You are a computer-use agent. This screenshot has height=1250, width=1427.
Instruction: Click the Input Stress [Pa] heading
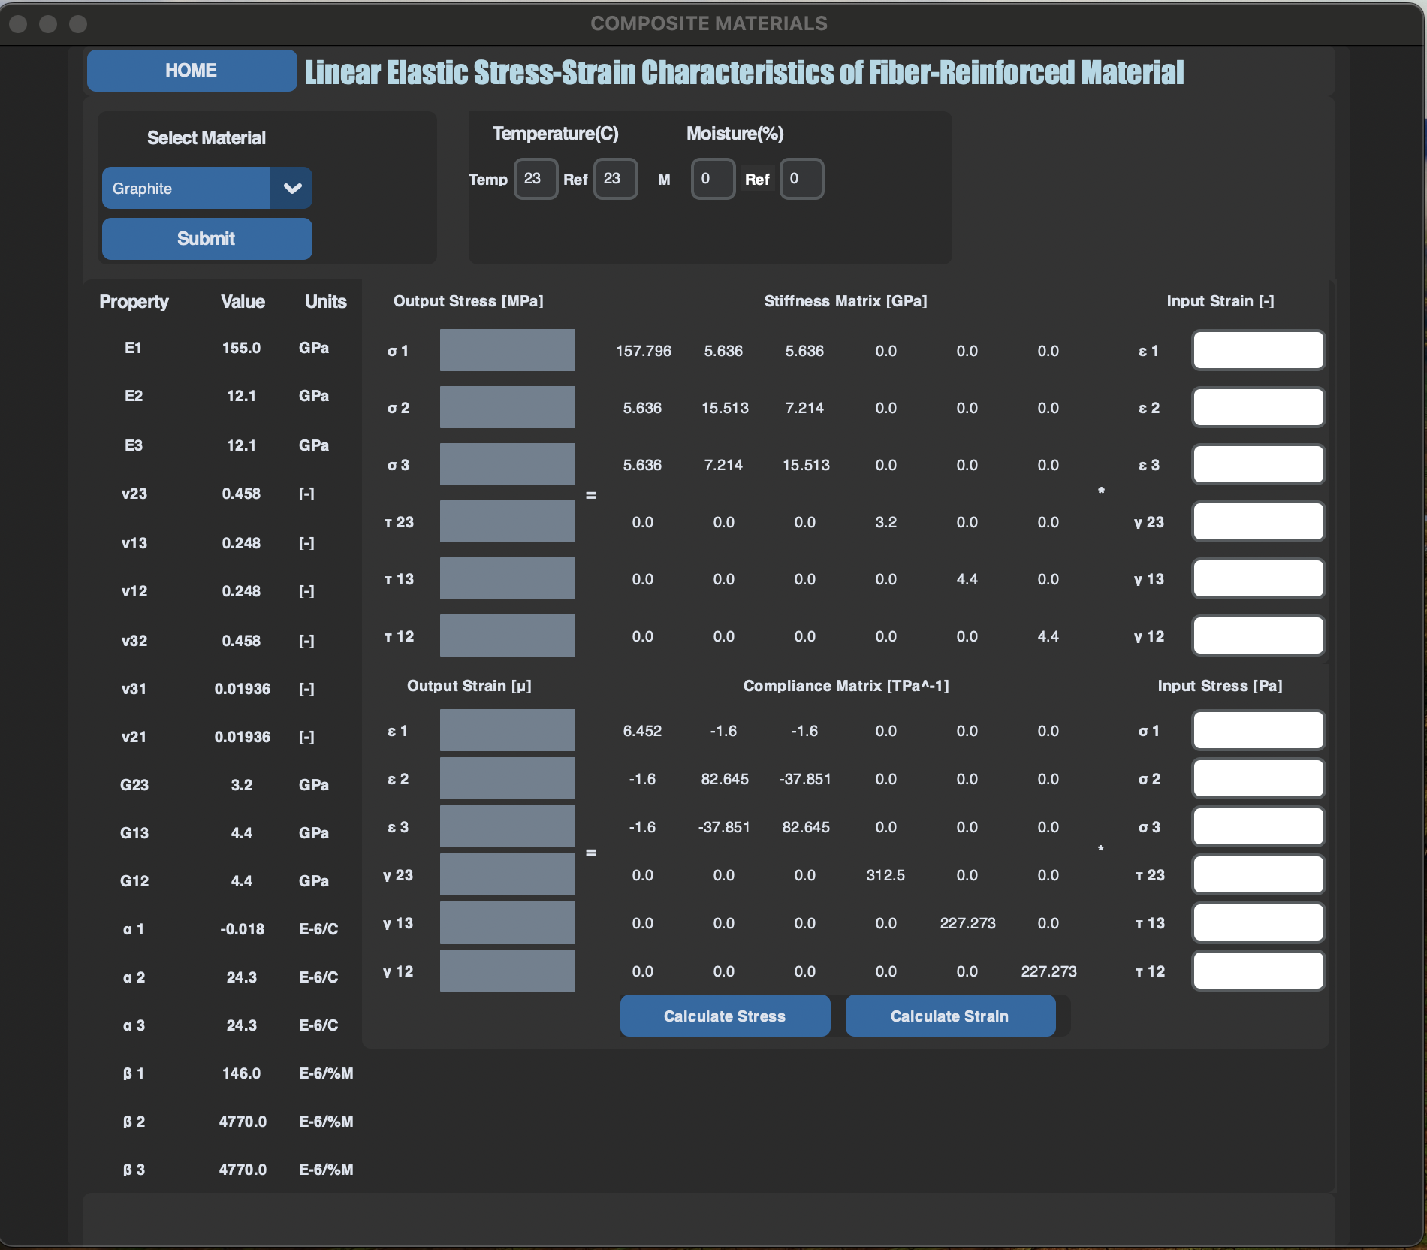pyautogui.click(x=1220, y=686)
